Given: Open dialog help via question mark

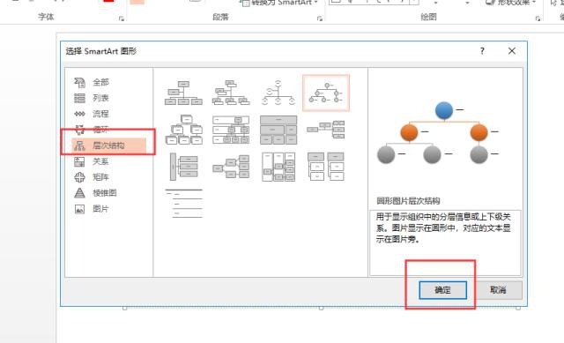Looking at the screenshot, I should [x=482, y=51].
